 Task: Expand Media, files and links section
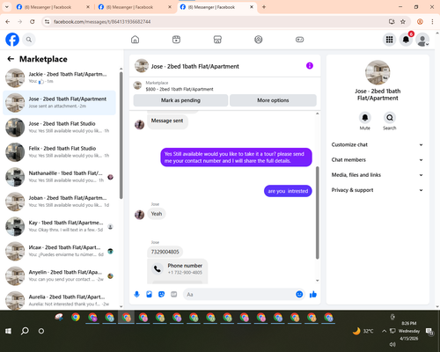point(378,175)
